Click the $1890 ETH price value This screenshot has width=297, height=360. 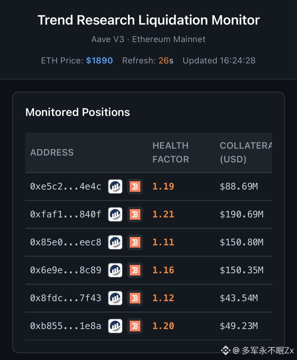pyautogui.click(x=99, y=61)
